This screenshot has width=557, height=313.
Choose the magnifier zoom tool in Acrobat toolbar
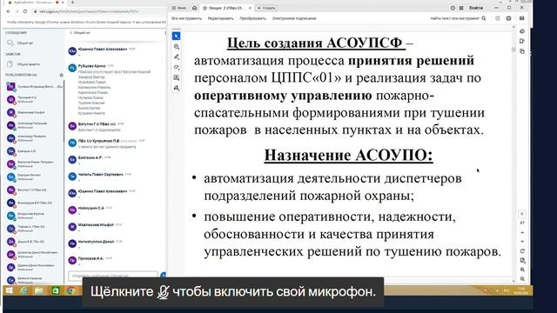click(177, 47)
